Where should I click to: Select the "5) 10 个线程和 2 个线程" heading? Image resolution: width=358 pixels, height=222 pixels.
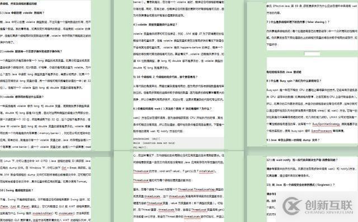coord(166,77)
